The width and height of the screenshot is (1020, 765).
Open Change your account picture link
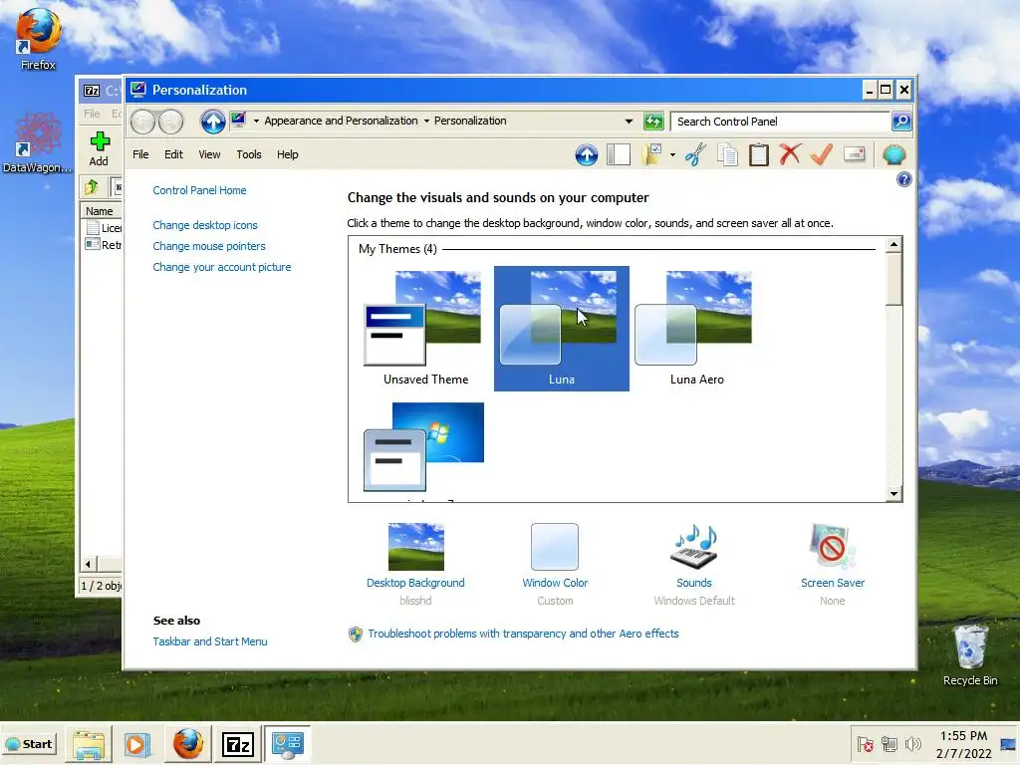click(x=222, y=267)
